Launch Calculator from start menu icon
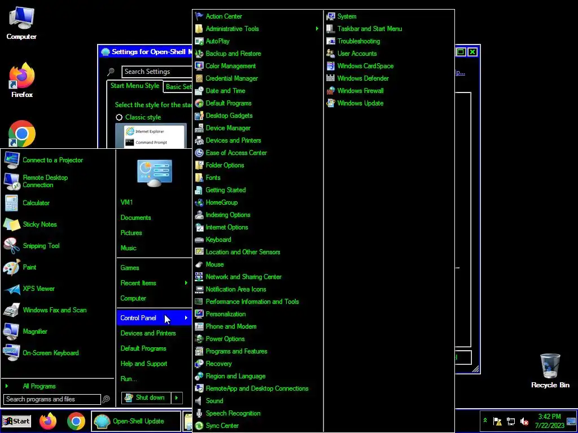 [11, 203]
